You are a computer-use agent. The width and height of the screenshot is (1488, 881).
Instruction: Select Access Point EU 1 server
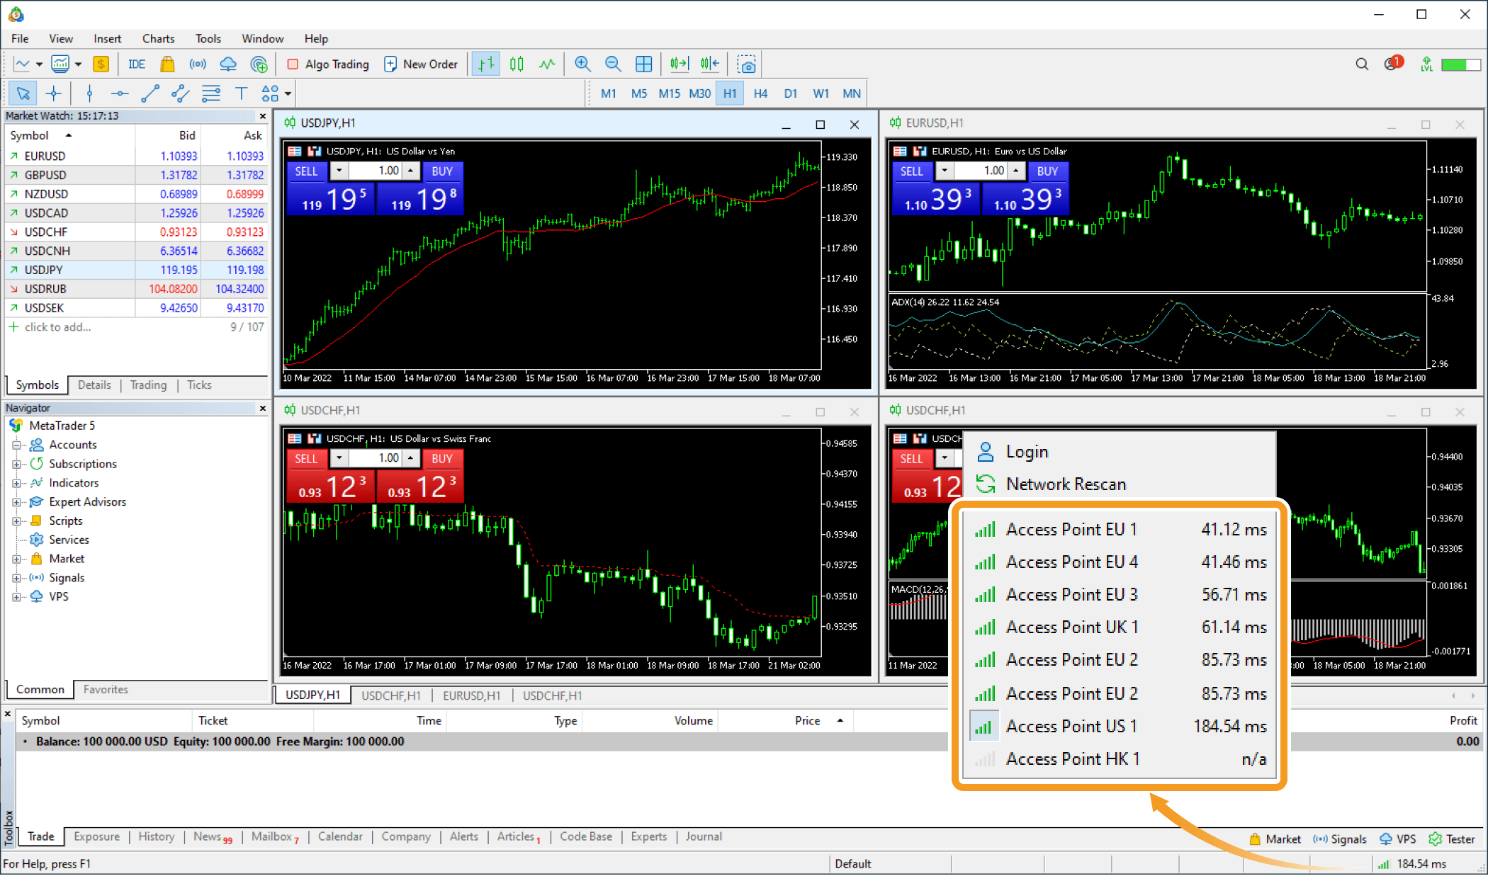[1121, 529]
